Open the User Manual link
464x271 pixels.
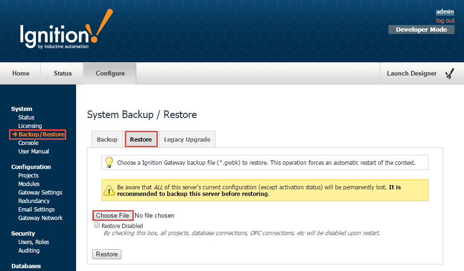(x=34, y=151)
